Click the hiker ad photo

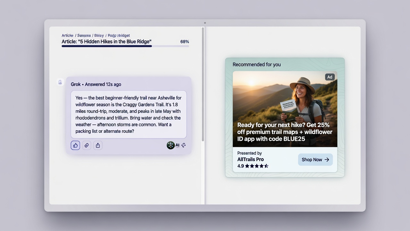285,109
